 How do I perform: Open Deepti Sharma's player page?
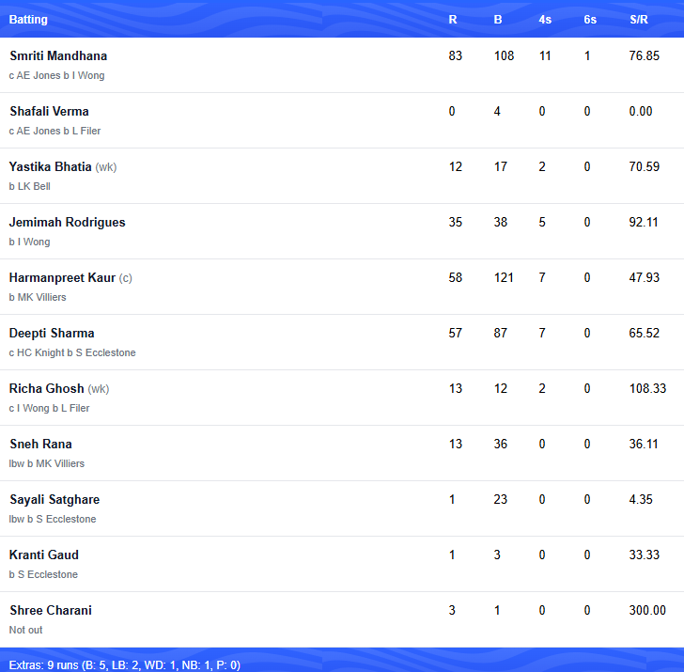(52, 333)
